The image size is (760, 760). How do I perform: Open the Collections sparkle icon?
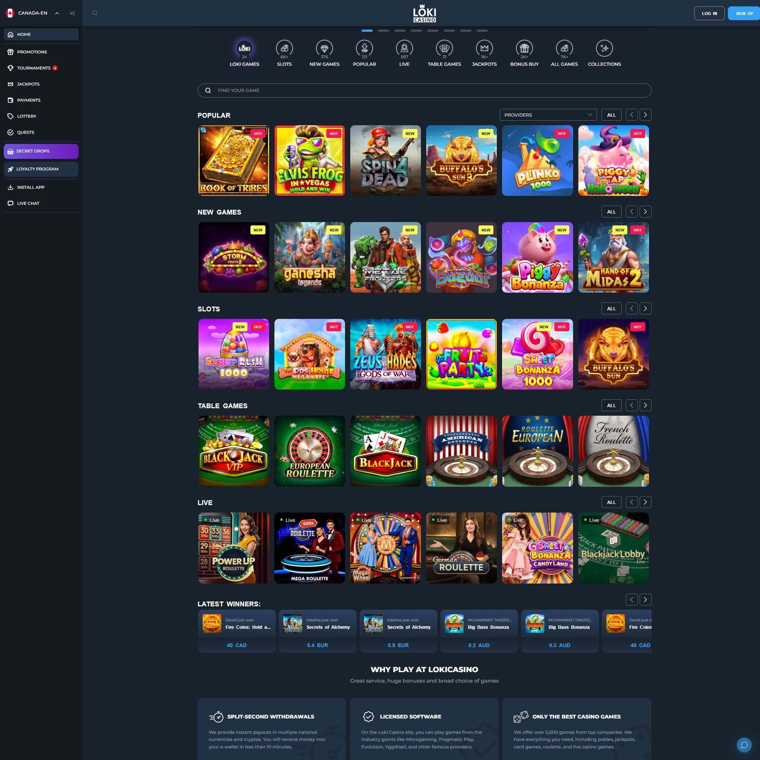(x=604, y=48)
